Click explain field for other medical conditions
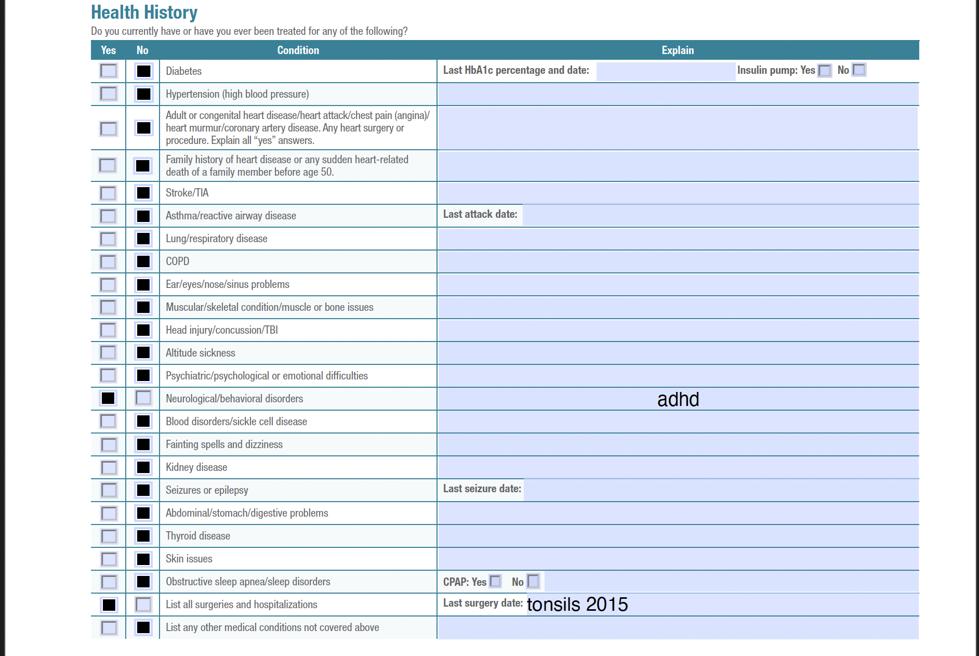This screenshot has height=656, width=979. 678,627
